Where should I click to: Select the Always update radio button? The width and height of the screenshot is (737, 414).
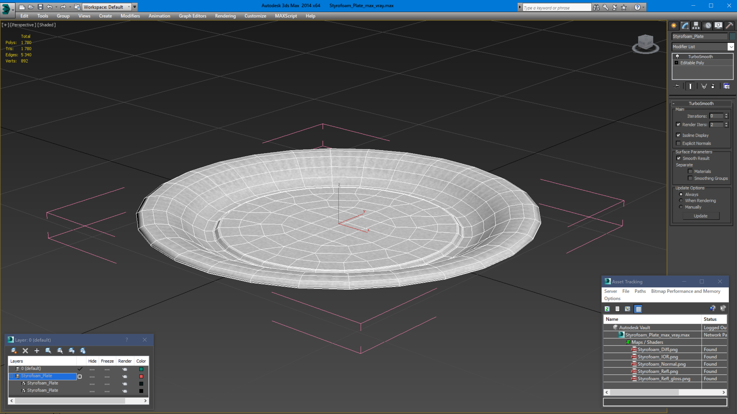click(681, 194)
